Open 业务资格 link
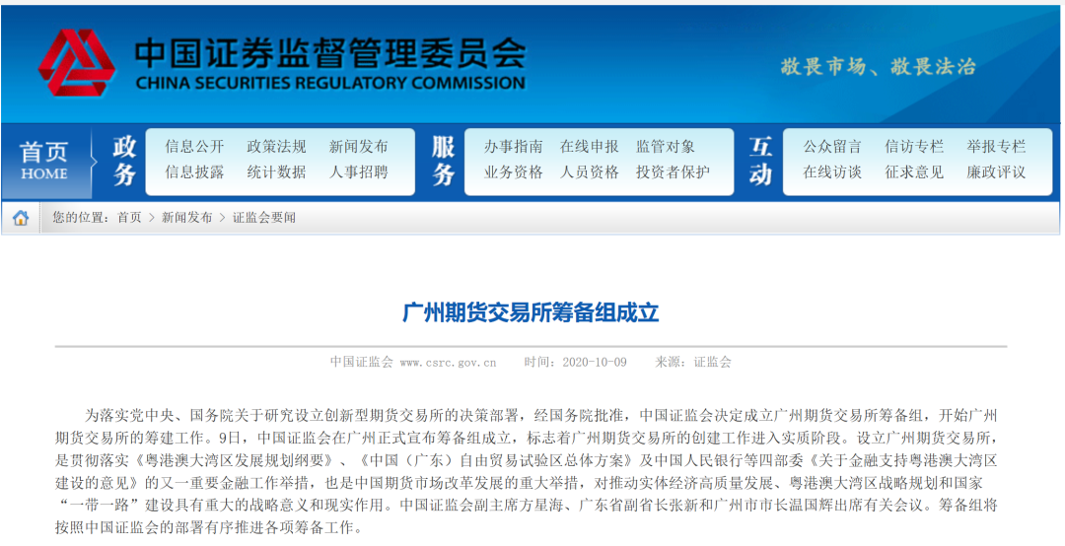Screen dimensions: 1065x546 (x=514, y=172)
